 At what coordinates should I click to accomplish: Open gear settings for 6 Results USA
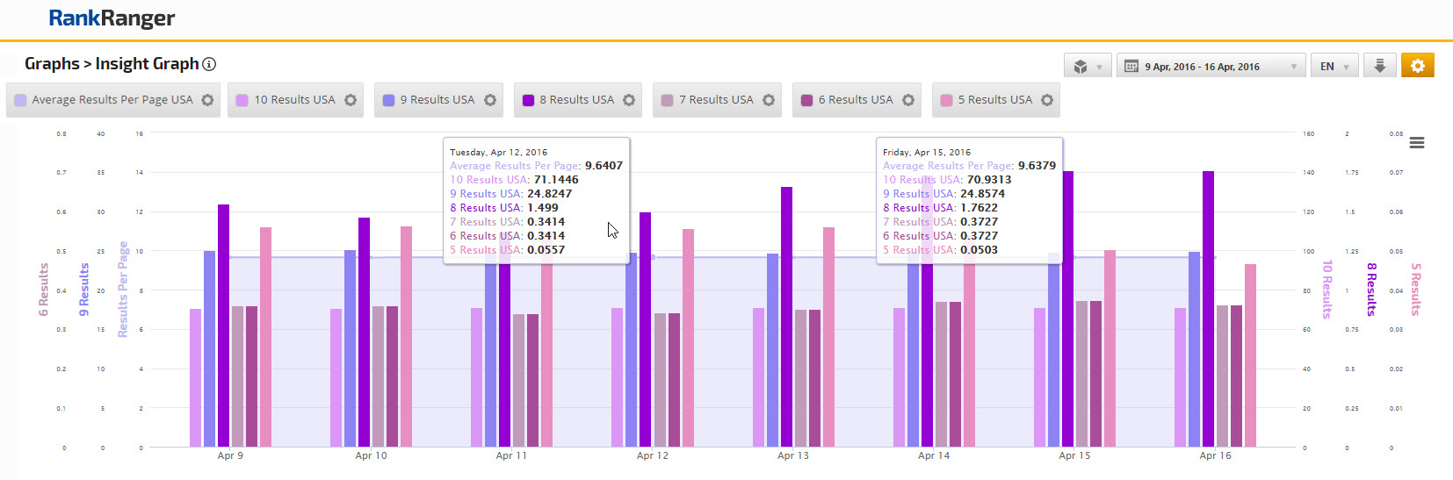pos(908,100)
